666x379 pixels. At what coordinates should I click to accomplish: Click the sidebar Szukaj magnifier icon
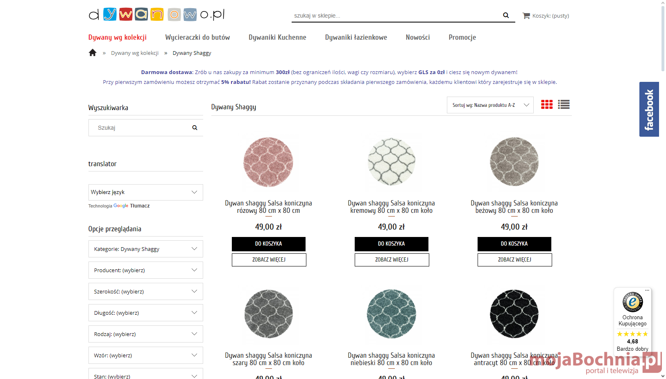click(x=195, y=128)
